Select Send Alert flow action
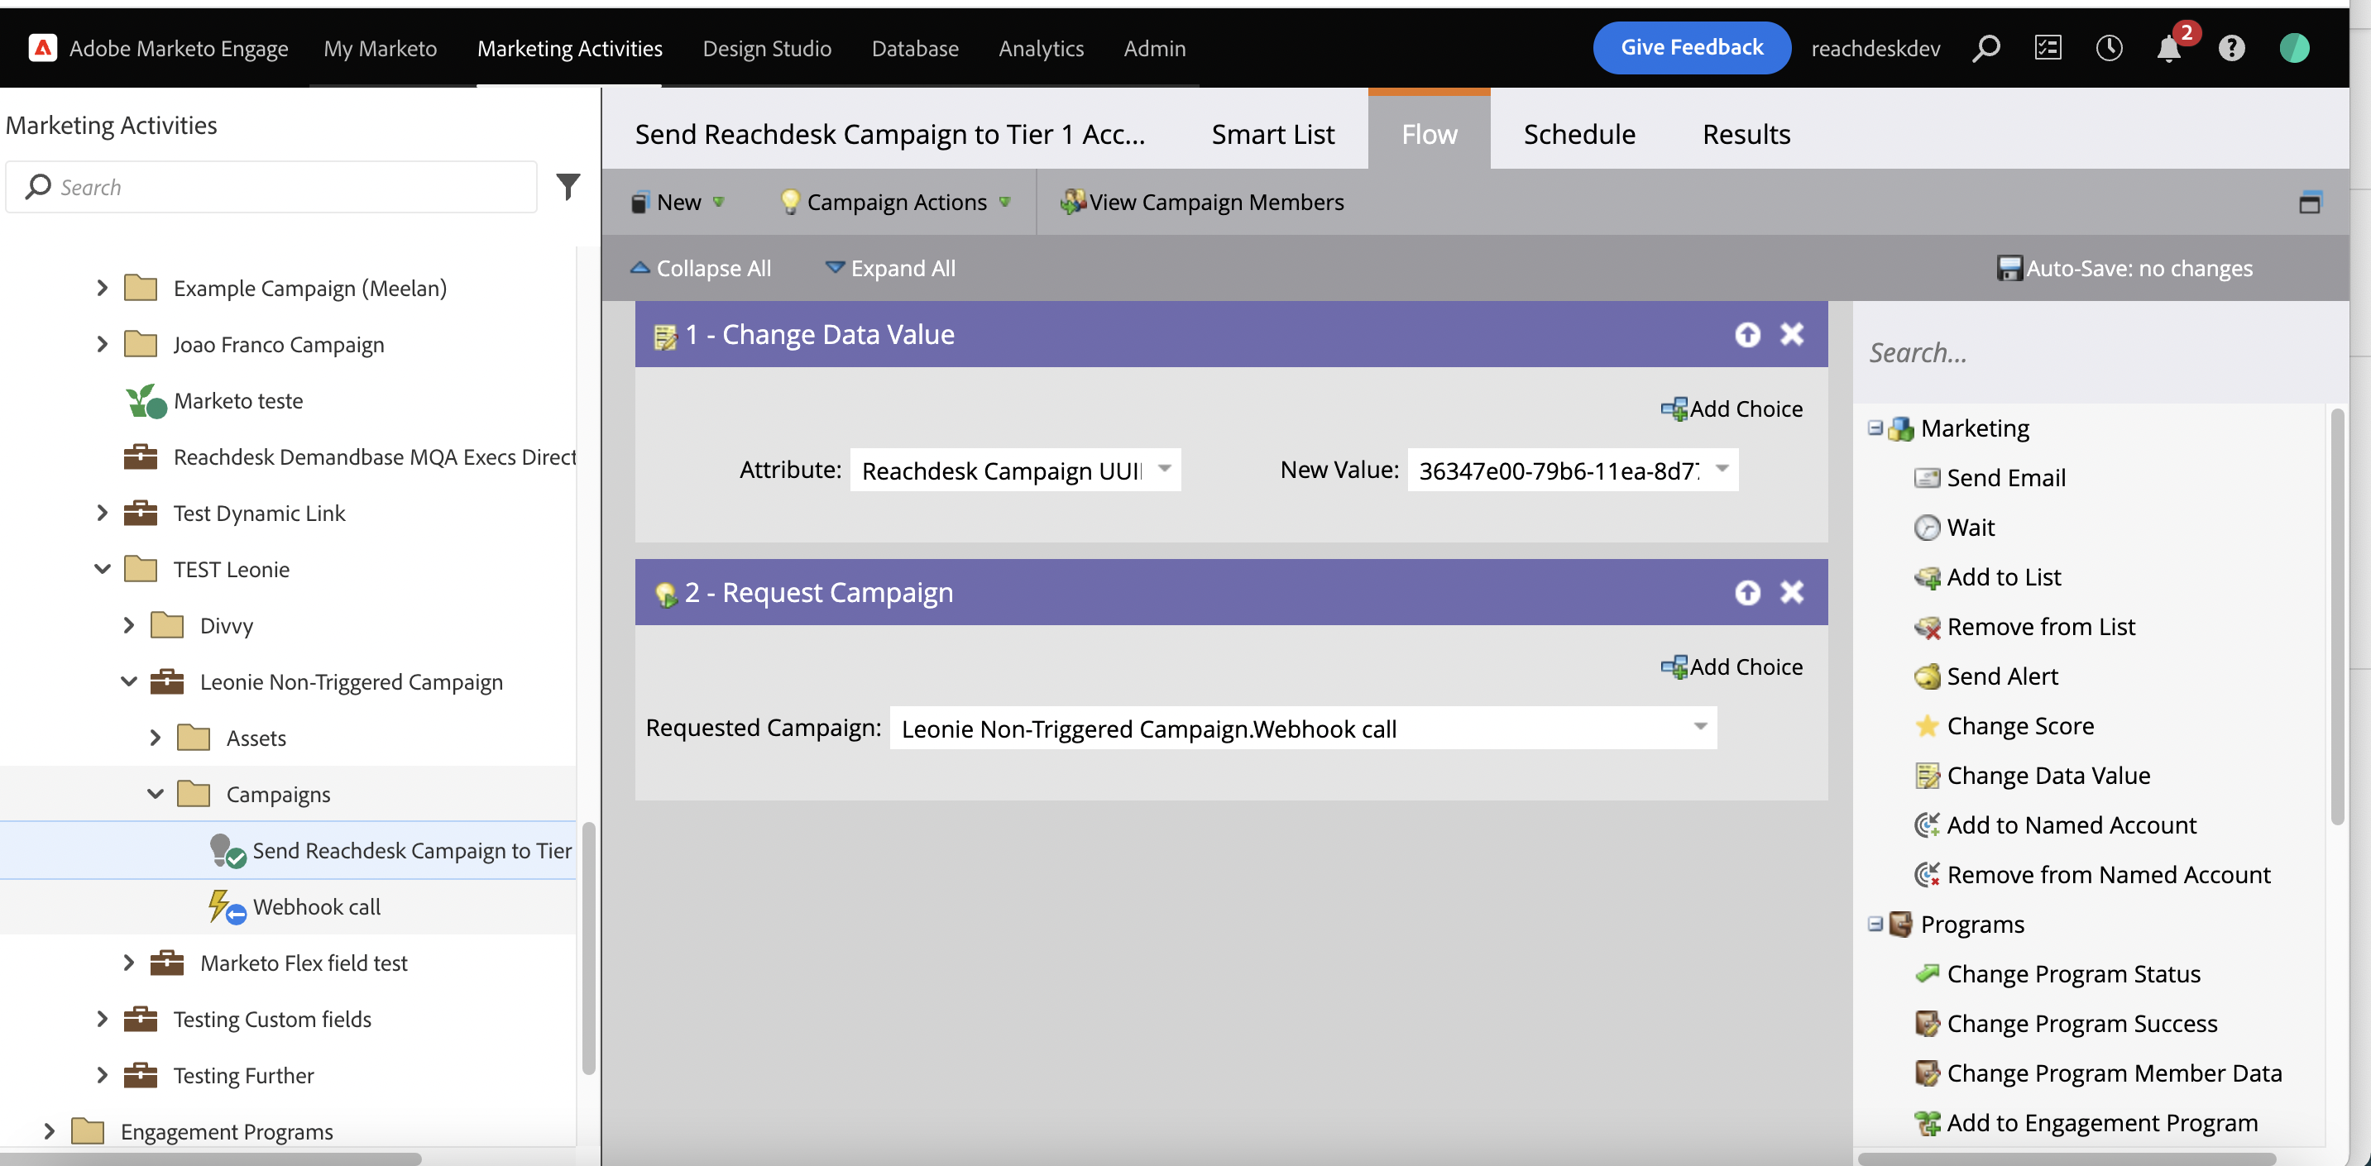This screenshot has width=2371, height=1166. click(x=1985, y=676)
